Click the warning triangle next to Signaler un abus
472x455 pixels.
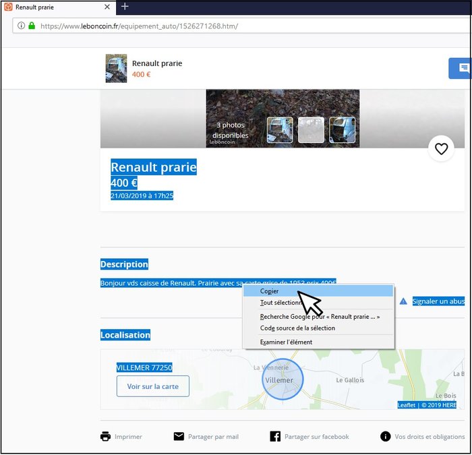[x=403, y=301]
